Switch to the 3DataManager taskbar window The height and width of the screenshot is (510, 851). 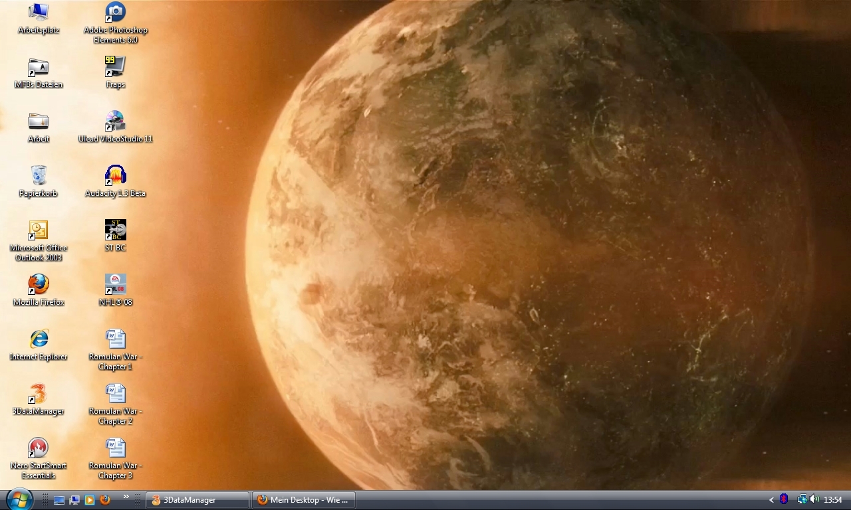pyautogui.click(x=197, y=500)
